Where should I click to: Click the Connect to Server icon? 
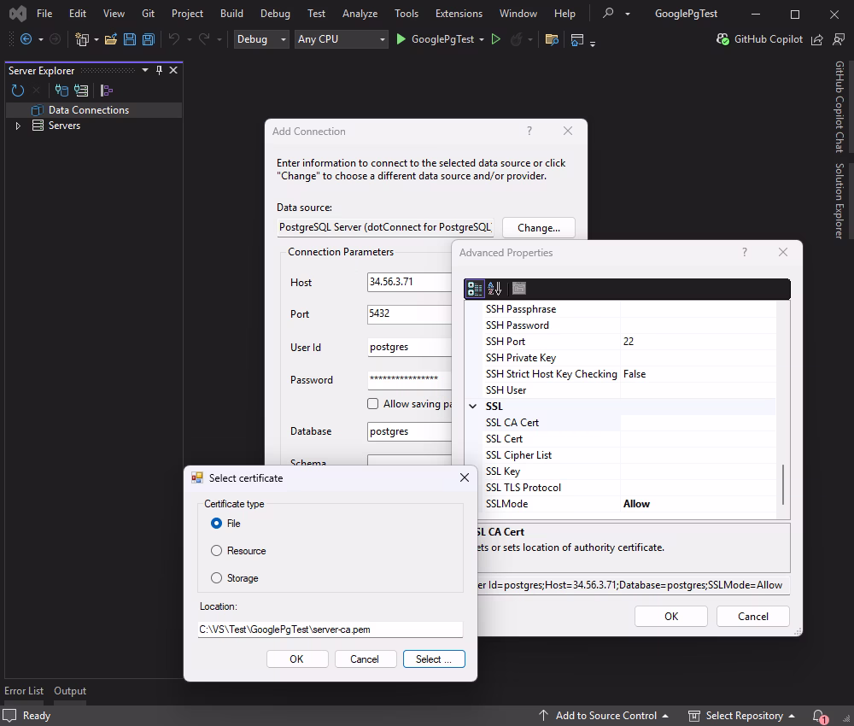coord(81,91)
